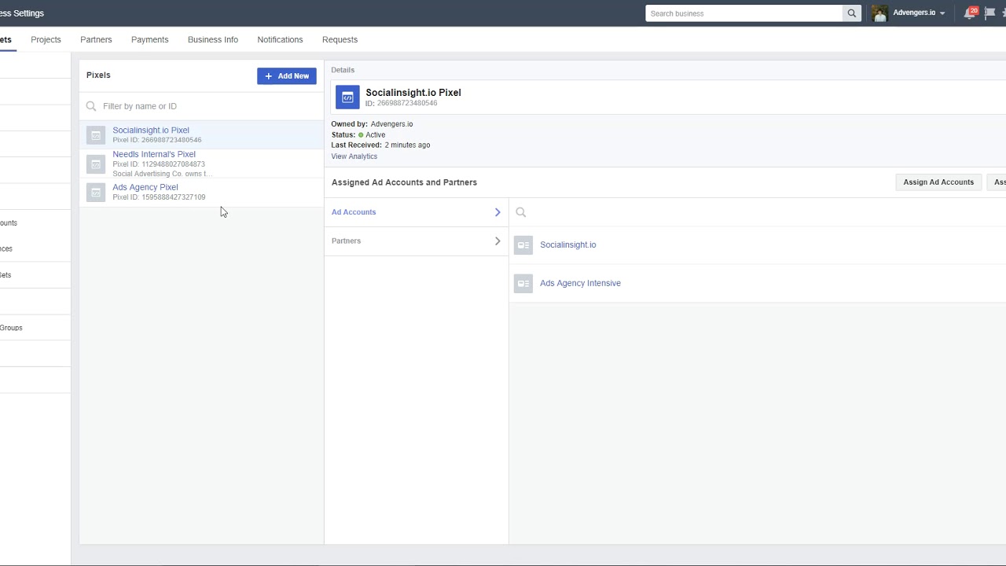The width and height of the screenshot is (1006, 566).
Task: Click Pixel ID 1595888427327109 text
Action: (x=159, y=197)
